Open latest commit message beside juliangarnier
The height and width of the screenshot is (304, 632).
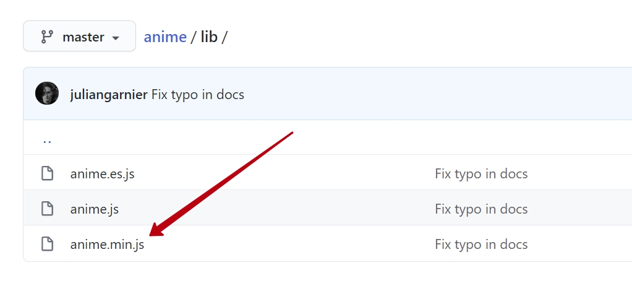[198, 95]
